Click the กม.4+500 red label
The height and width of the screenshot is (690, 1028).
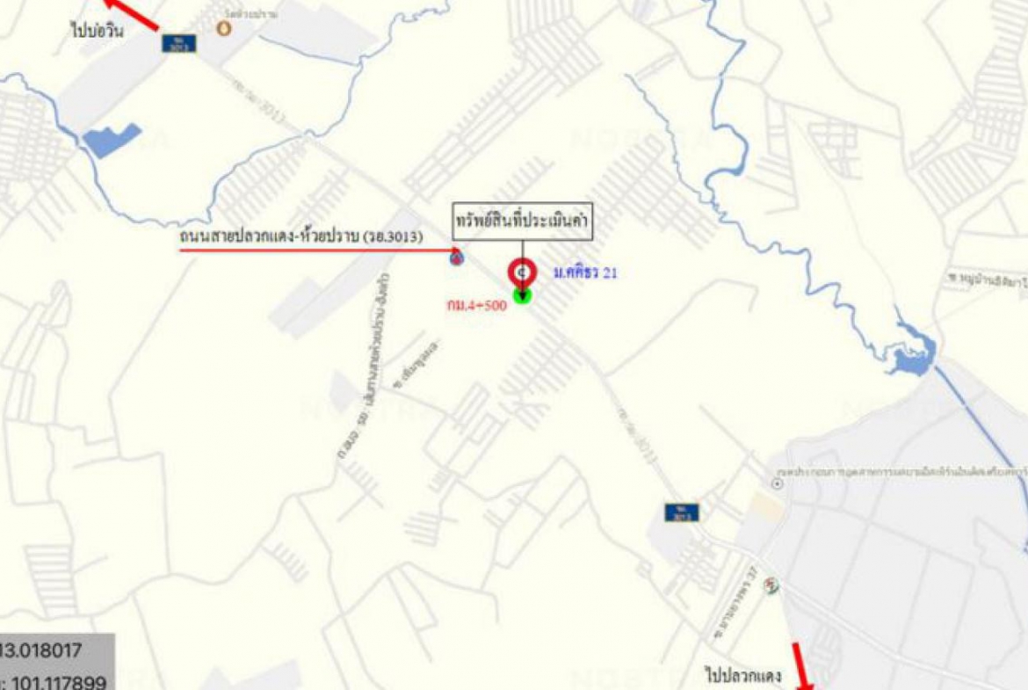[477, 305]
